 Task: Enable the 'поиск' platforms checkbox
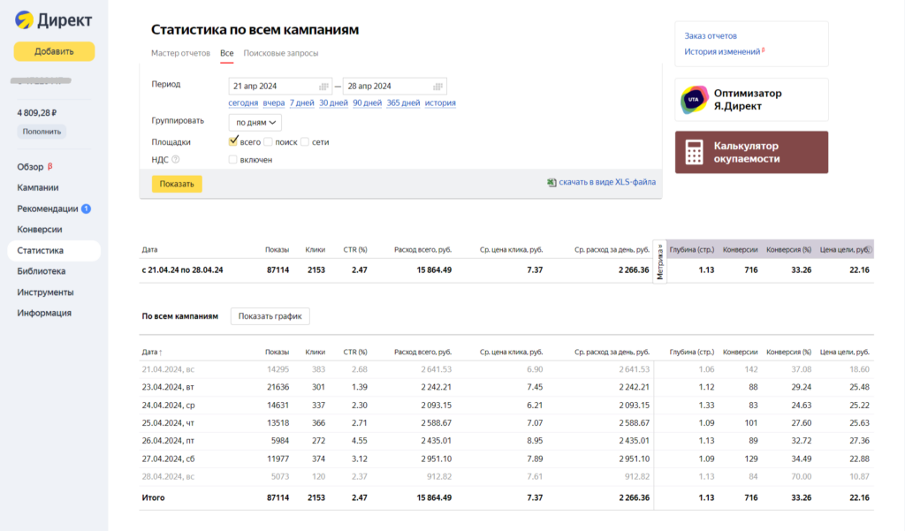pyautogui.click(x=268, y=141)
